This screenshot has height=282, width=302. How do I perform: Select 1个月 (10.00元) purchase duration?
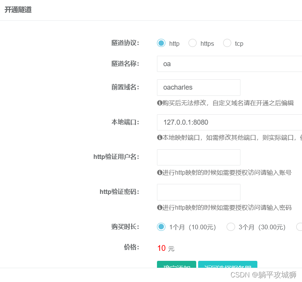tap(161, 227)
